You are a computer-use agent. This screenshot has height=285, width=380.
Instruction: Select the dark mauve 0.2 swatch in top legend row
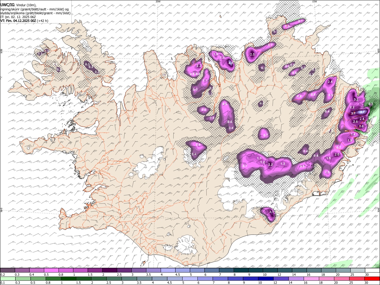7,270
